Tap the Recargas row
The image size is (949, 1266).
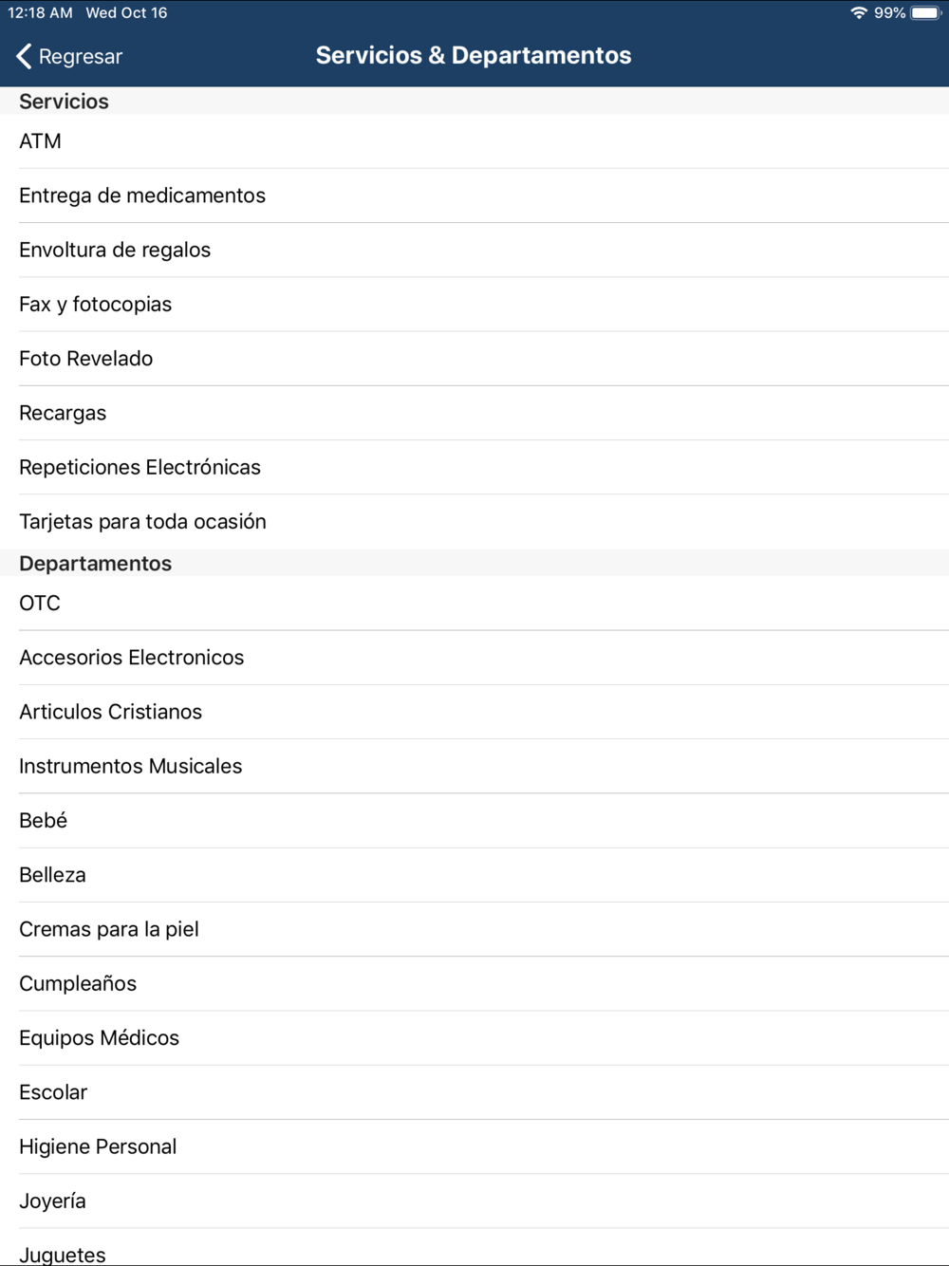(x=474, y=413)
